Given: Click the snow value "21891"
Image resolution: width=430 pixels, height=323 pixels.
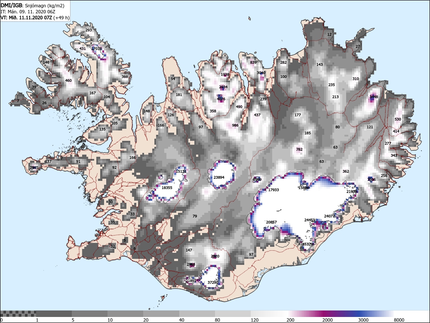Looking at the screenshot, I should click(x=191, y=281).
